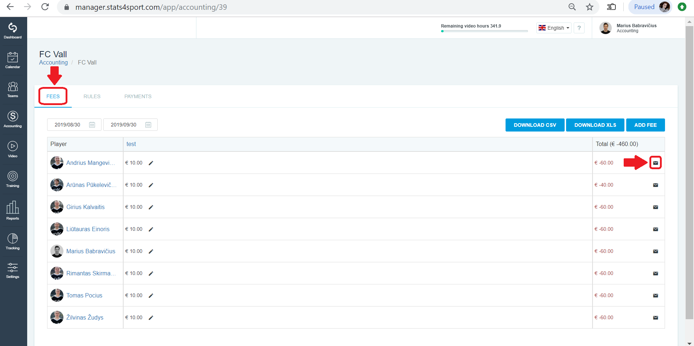Click the DOWNLOAD CSV button
Screen dimensions: 694x346
535,125
